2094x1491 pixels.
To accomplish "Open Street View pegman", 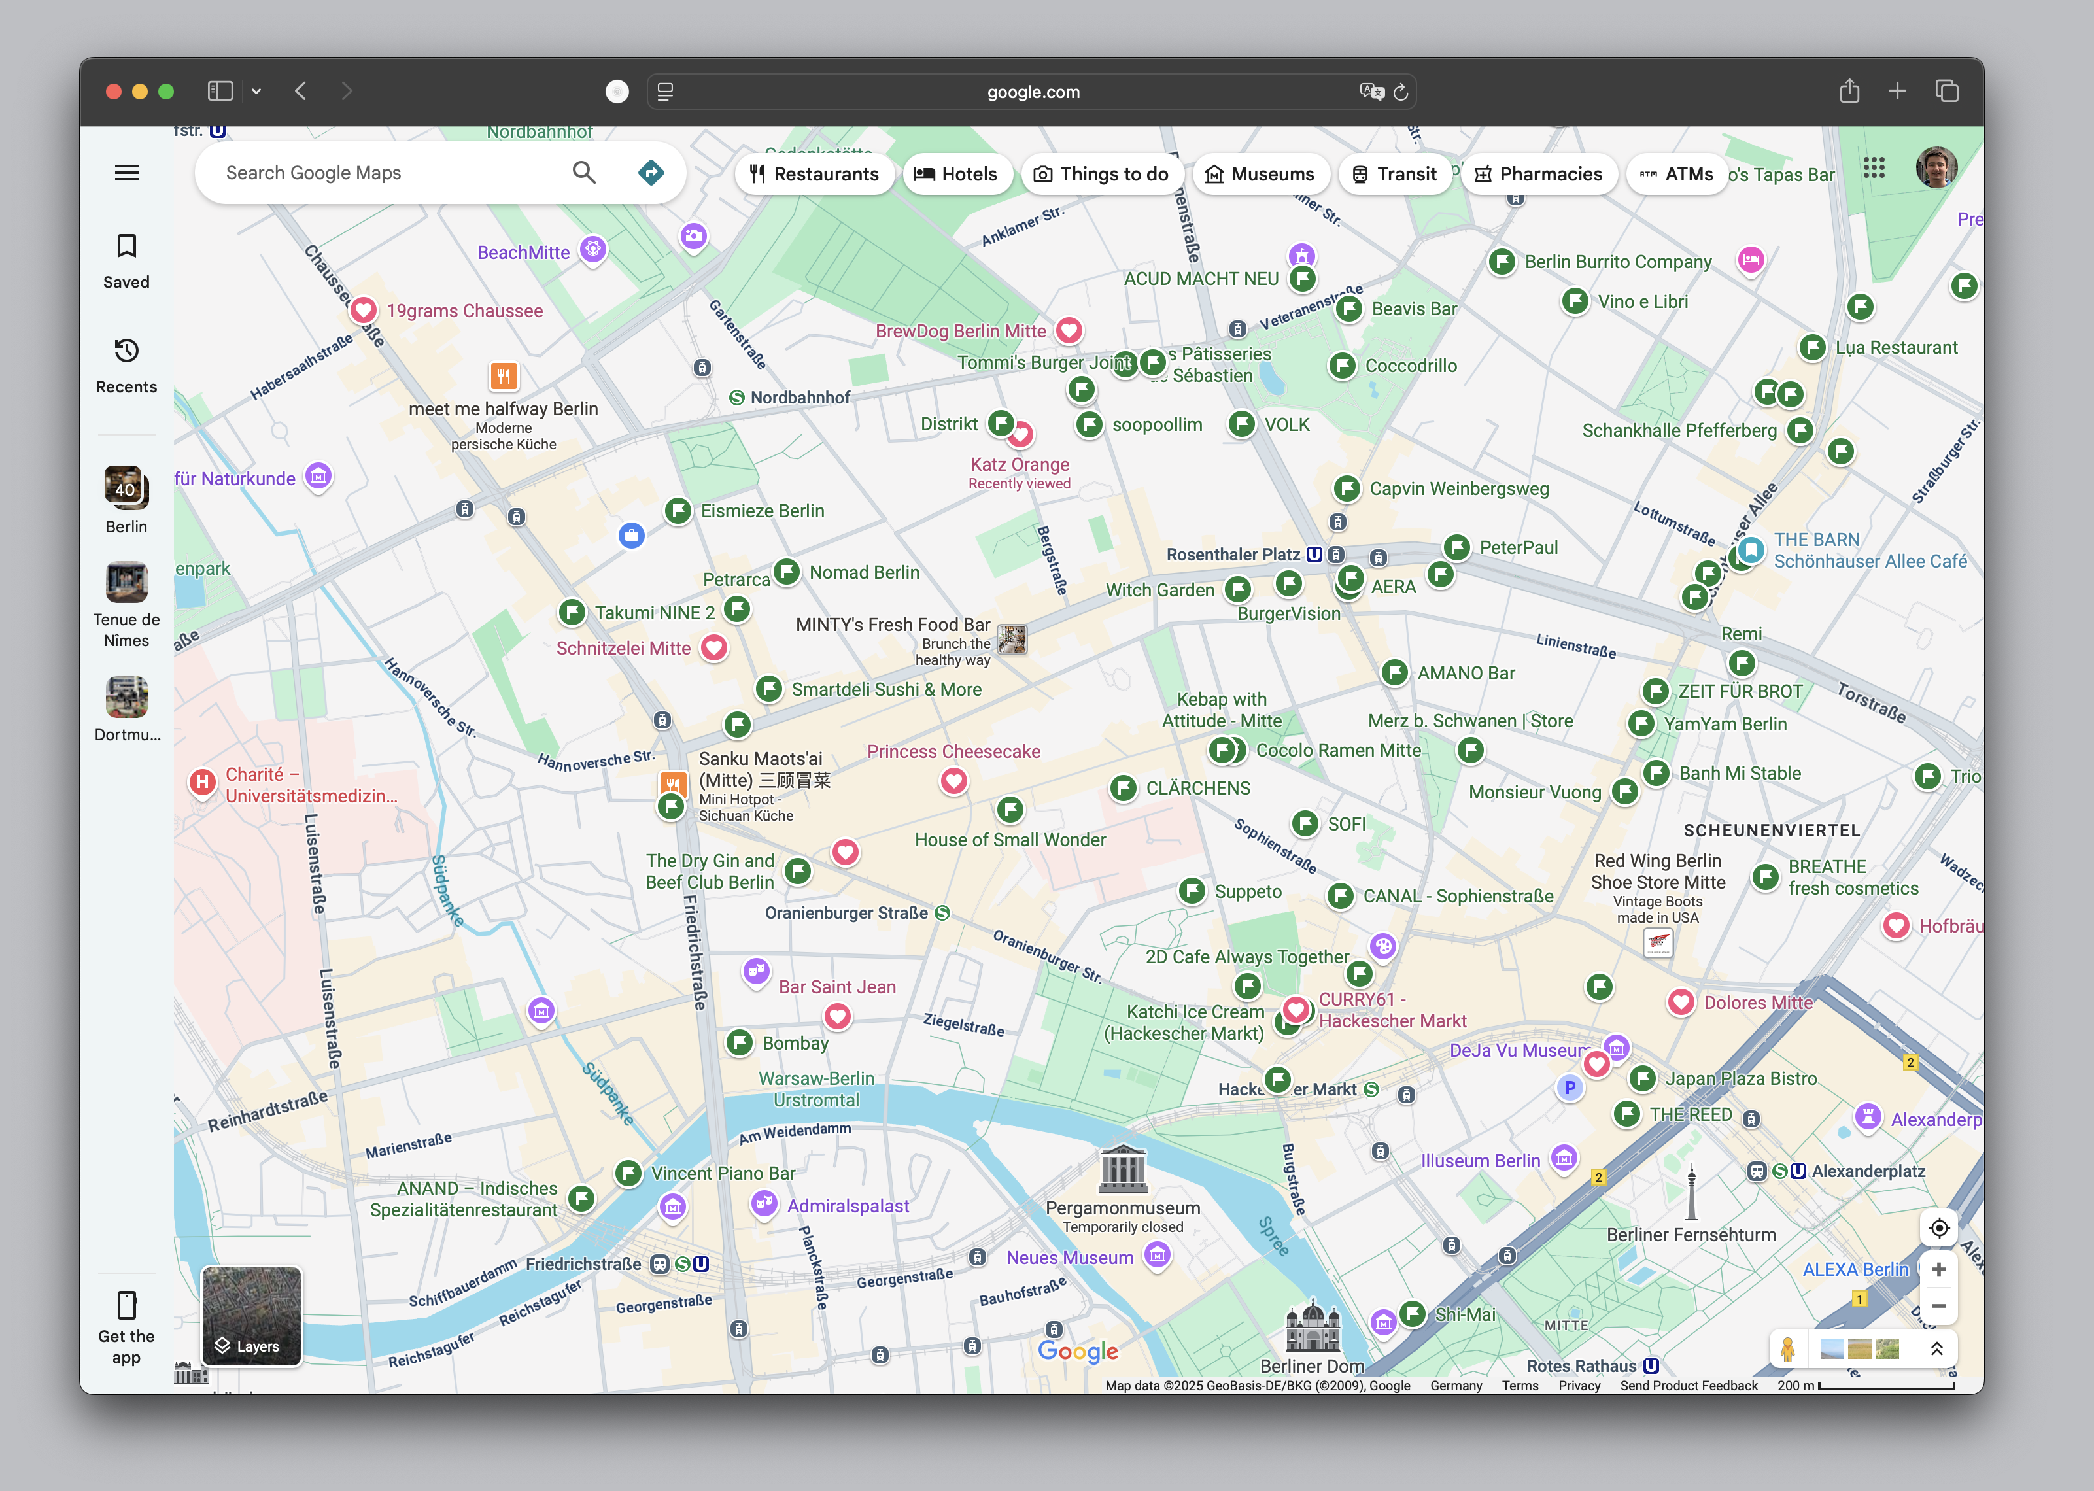I will (1787, 1348).
